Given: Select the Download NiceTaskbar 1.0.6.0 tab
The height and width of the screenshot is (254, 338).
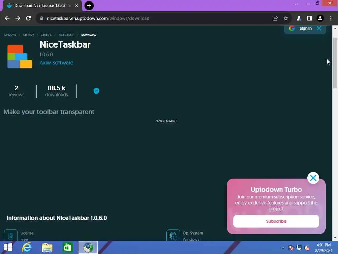Looking at the screenshot, I should [43, 6].
